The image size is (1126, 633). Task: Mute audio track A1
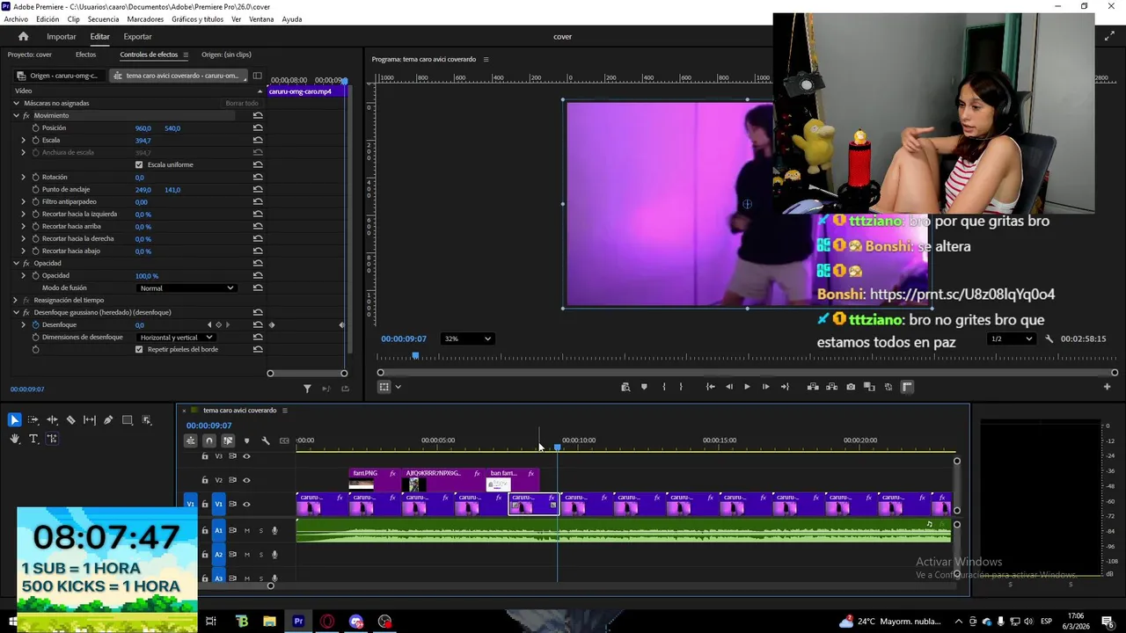point(246,530)
